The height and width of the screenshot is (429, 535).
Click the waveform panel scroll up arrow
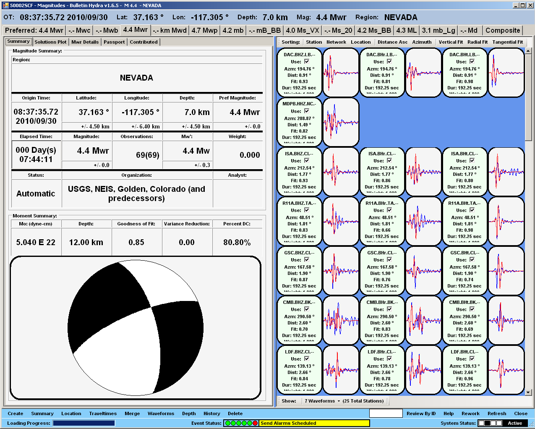(528, 51)
